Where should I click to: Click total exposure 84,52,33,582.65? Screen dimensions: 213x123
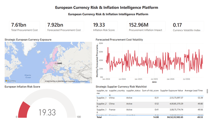175,117
